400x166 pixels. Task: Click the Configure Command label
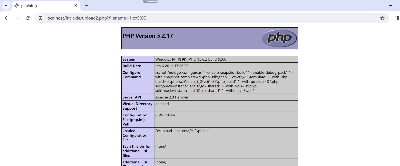132,75
